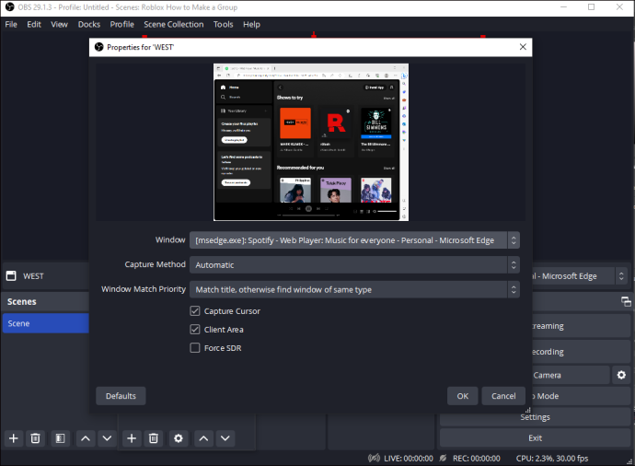Screen dimensions: 635x466
Task: Click the partially hidden Streaming button in Controls
Action: pos(581,326)
